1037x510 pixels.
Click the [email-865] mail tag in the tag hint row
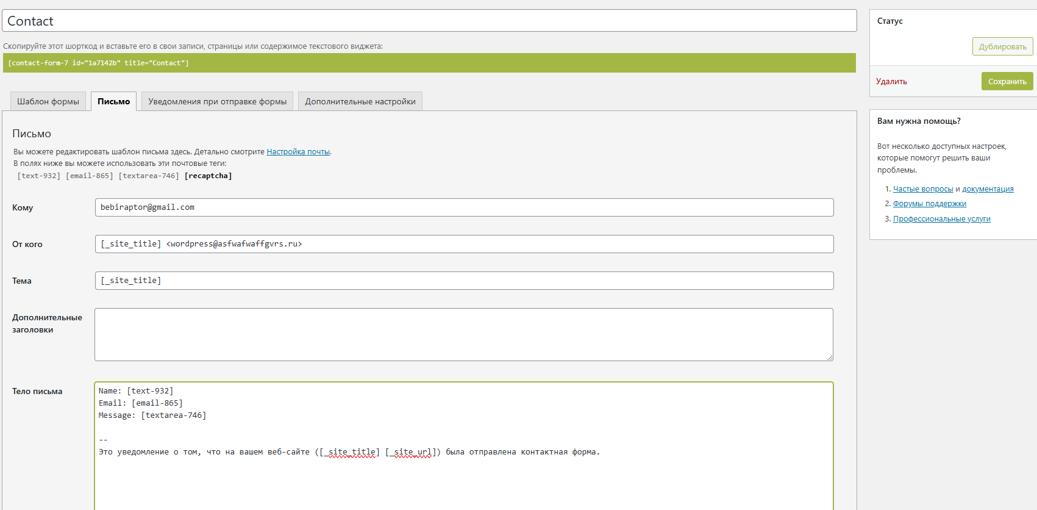coord(90,176)
